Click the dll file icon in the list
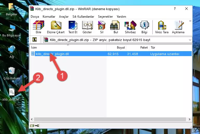The width and height of the screenshot is (200, 134). [33, 53]
